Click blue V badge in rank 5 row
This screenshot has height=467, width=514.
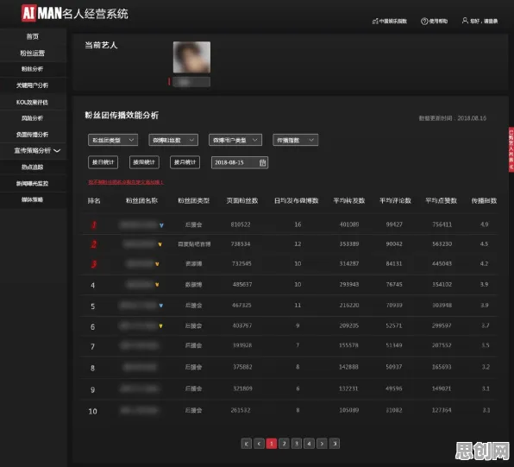(x=161, y=306)
